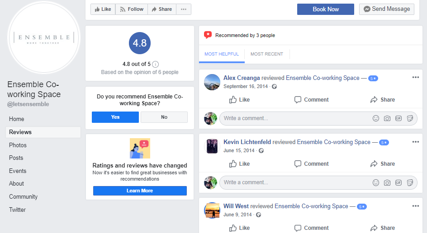This screenshot has width=427, height=233.
Task: Click Will West's avatar photo
Action: [x=212, y=210]
